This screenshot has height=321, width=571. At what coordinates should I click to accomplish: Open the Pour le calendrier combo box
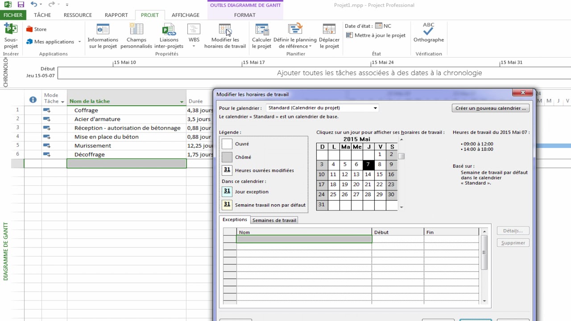click(x=322, y=108)
